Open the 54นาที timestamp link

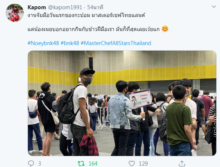pyautogui.click(x=95, y=7)
